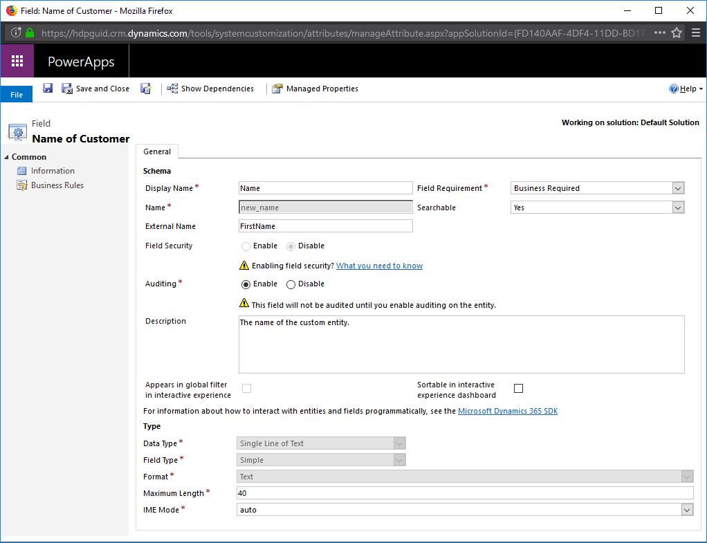This screenshot has width=707, height=543.
Task: Open Managed Properties from the toolbar
Action: (315, 89)
